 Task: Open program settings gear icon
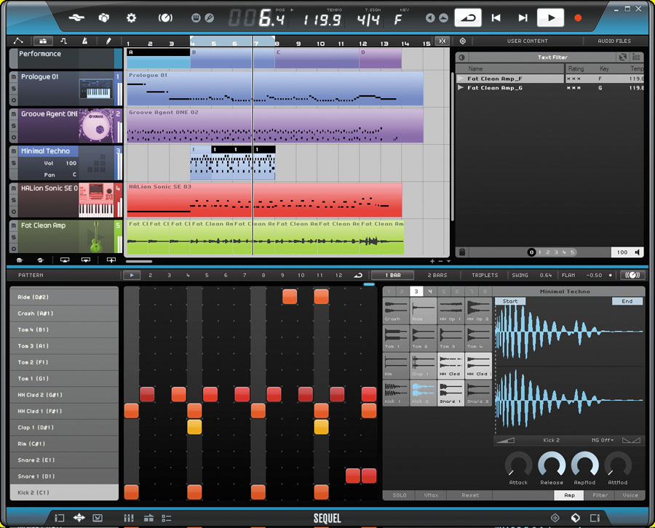(x=131, y=17)
